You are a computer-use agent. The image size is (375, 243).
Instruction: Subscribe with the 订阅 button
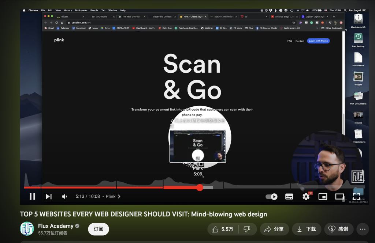point(99,229)
